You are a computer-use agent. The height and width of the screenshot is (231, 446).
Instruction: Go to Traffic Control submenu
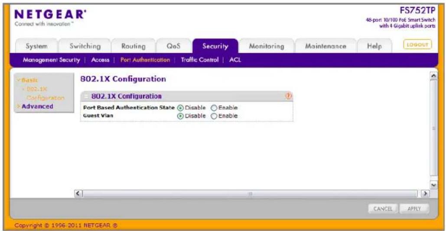[x=200, y=60]
